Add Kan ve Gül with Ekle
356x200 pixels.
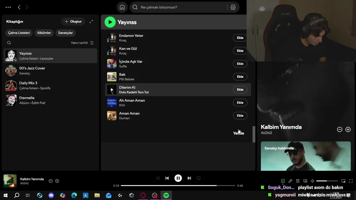tap(240, 51)
